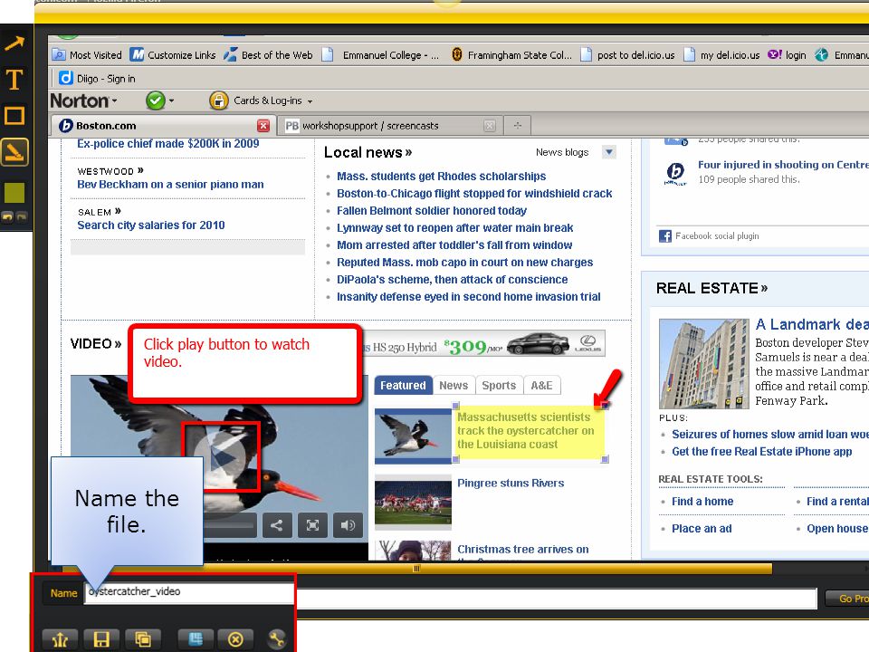Open the Emmanuel College bookmark
The image size is (869, 652).
(x=381, y=55)
